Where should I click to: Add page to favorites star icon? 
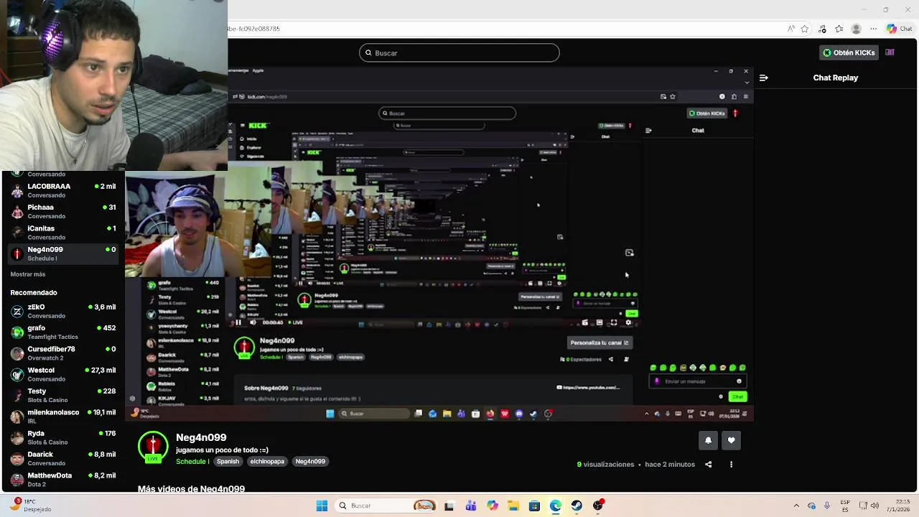click(805, 29)
